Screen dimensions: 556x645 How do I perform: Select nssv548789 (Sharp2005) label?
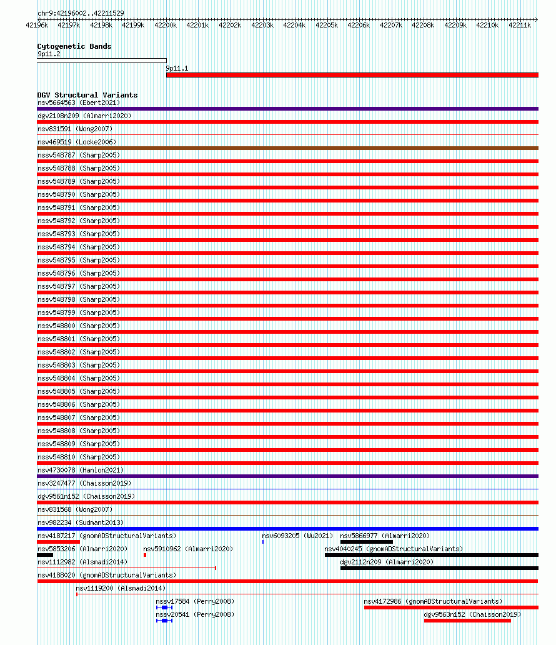click(79, 182)
